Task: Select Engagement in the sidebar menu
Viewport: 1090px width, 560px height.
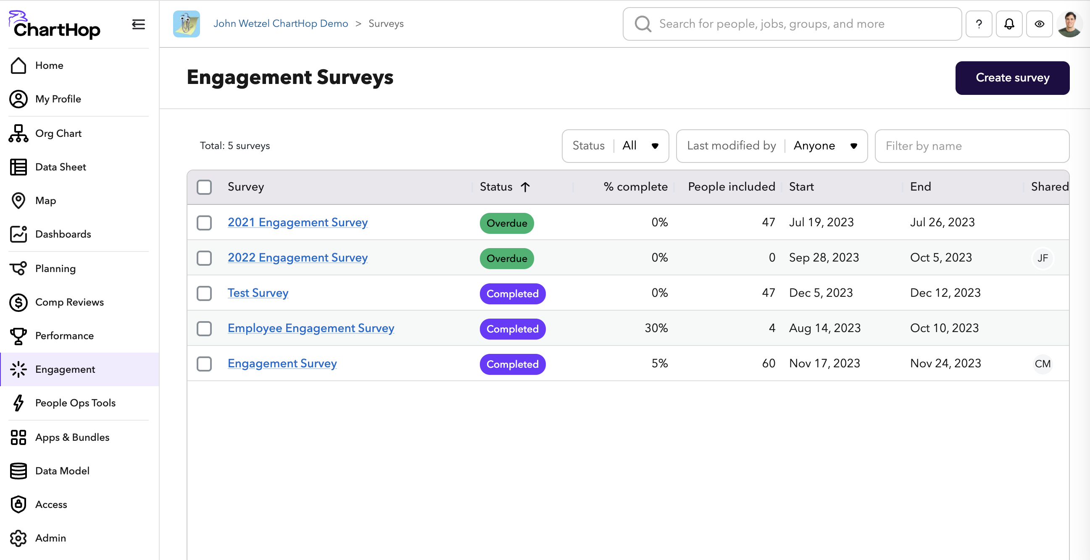Action: (65, 369)
